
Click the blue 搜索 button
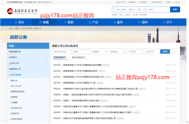[x=175, y=9]
